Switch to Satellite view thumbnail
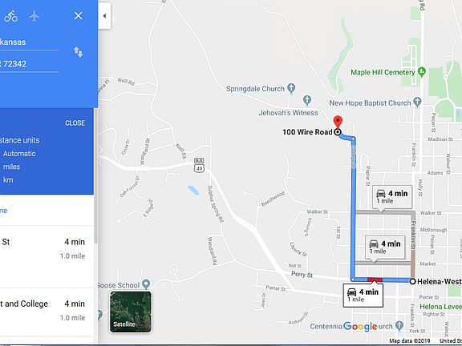The width and height of the screenshot is (462, 346). point(131,312)
